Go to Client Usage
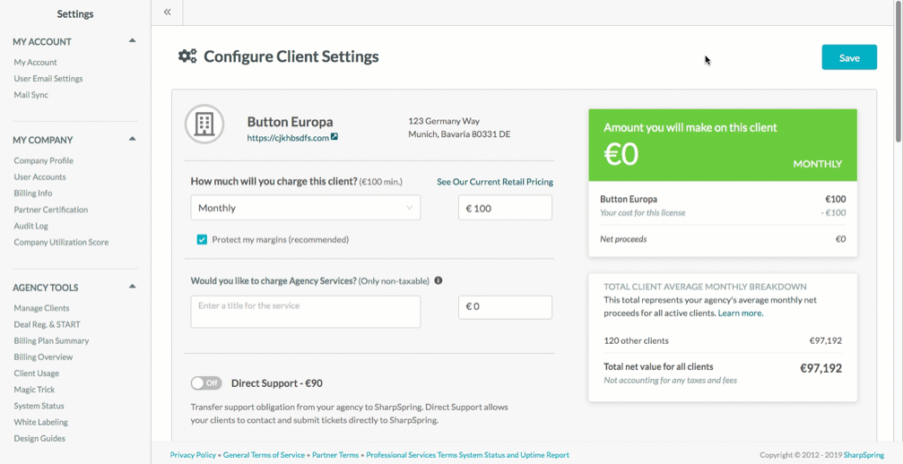This screenshot has height=464, width=903. tap(36, 374)
